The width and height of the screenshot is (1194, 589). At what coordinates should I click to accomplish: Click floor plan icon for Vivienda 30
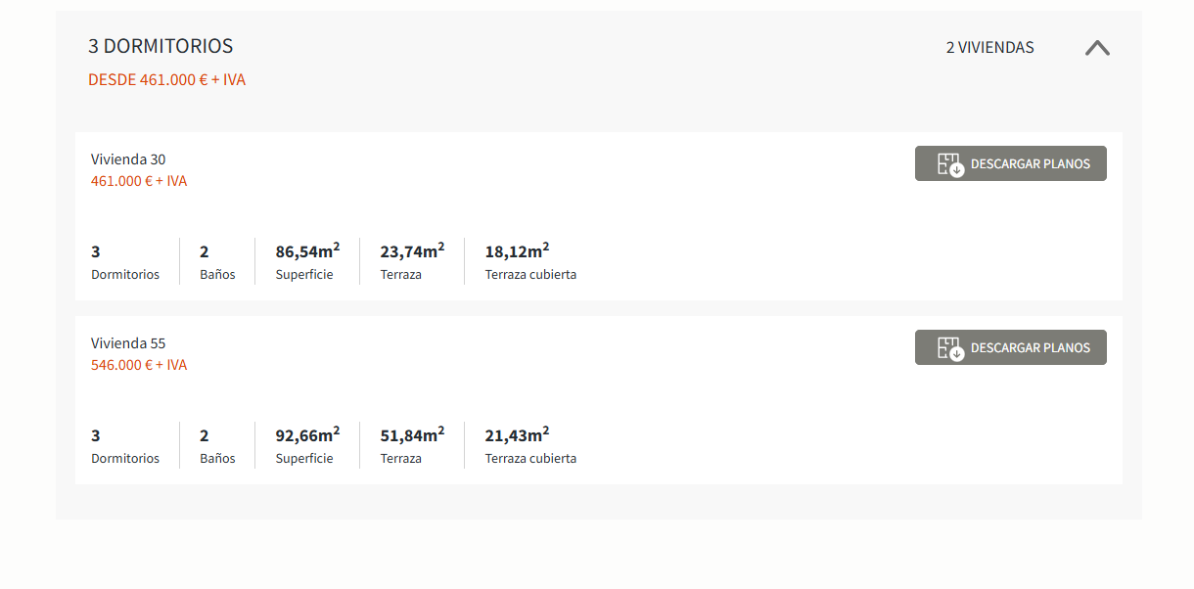950,164
